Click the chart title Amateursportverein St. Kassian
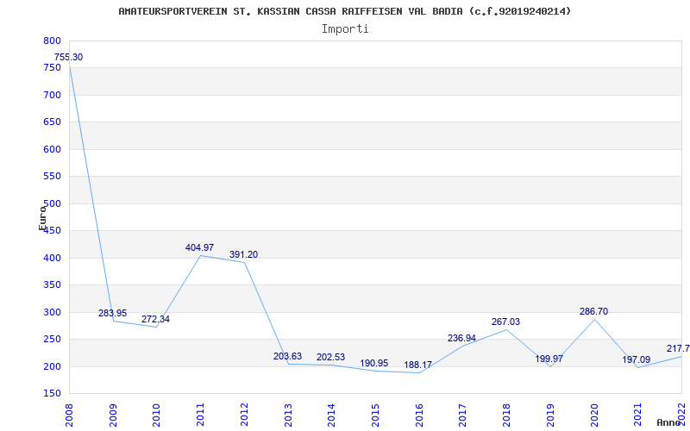This screenshot has height=431, width=690. [x=344, y=11]
